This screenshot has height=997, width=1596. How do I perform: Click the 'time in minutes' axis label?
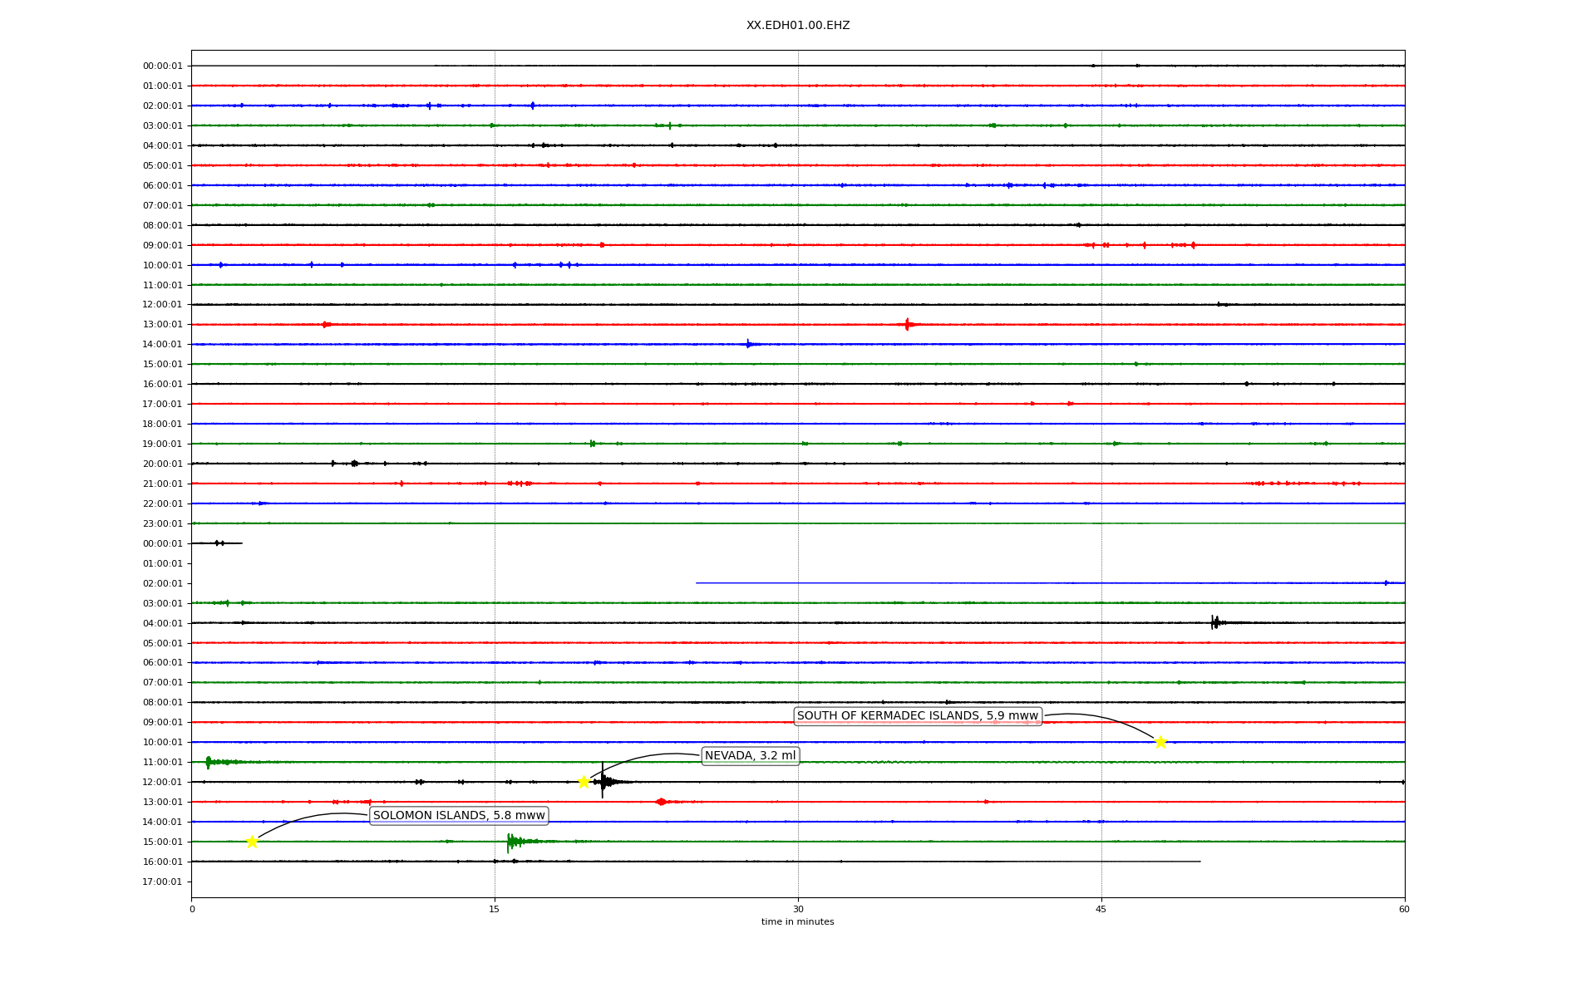(797, 921)
